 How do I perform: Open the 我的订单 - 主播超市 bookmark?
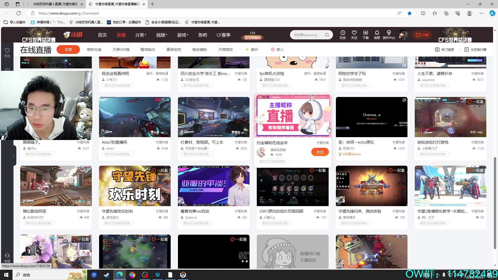click(124, 22)
